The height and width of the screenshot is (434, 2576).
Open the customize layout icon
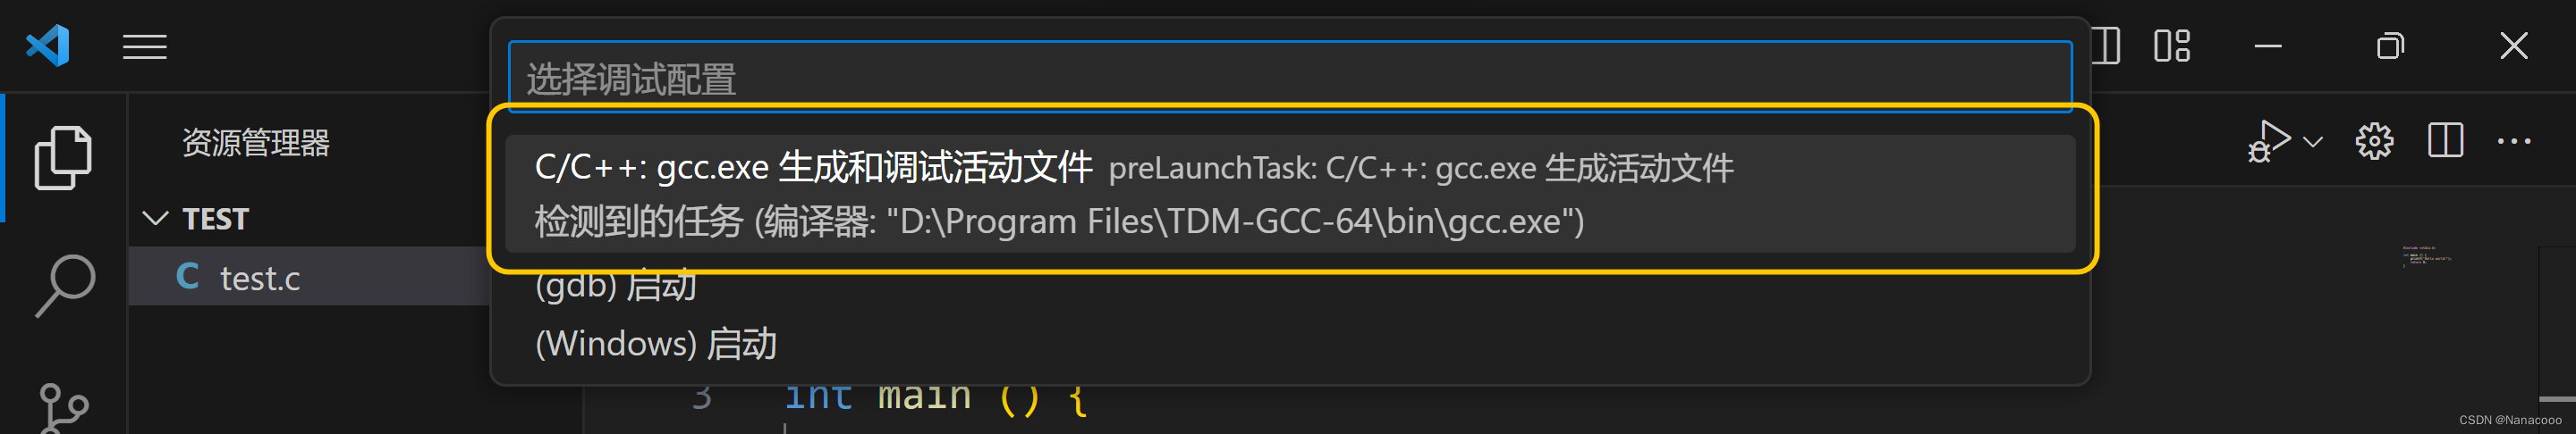[x=2172, y=46]
